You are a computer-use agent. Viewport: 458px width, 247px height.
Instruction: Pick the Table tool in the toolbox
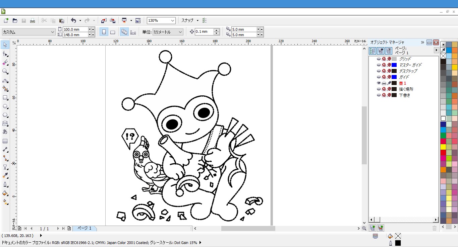[5, 141]
